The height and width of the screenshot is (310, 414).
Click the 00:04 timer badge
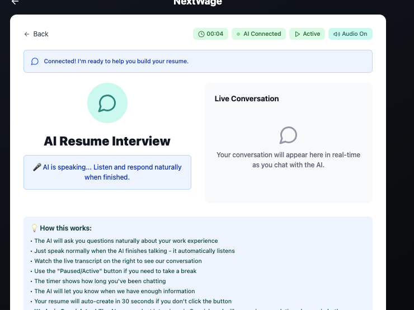210,34
